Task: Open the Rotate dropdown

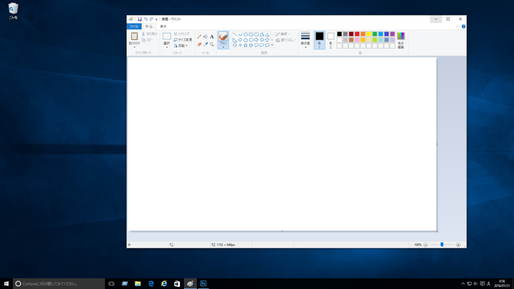Action: click(x=181, y=45)
